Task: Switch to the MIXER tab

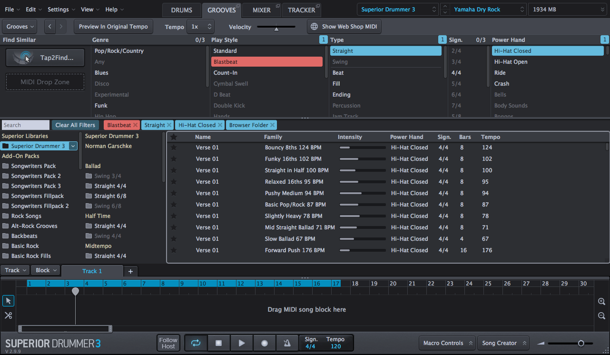Action: coord(261,10)
